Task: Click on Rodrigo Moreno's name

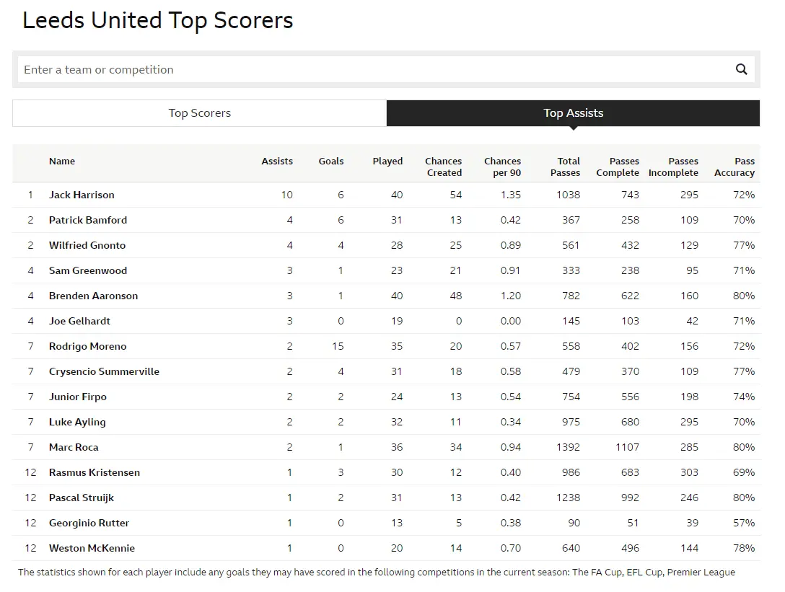Action: pos(87,346)
